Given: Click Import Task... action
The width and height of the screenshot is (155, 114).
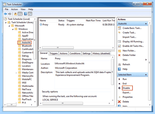Looking at the screenshot, I should click(129, 37).
